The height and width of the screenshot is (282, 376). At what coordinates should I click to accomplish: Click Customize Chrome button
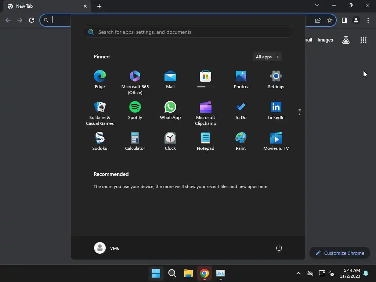point(340,253)
